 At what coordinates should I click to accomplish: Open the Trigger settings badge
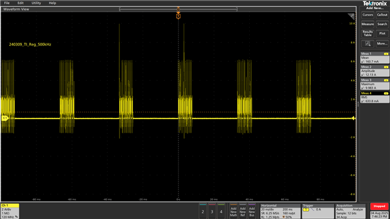click(x=317, y=211)
